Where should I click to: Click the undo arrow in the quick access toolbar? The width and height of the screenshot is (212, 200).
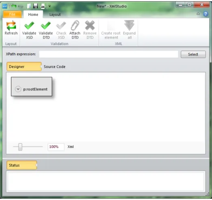click(14, 6)
